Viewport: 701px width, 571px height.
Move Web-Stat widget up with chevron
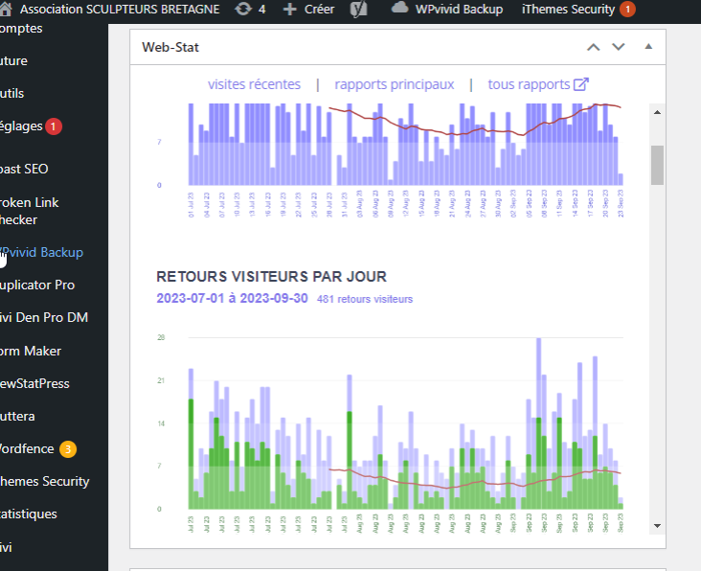(594, 46)
